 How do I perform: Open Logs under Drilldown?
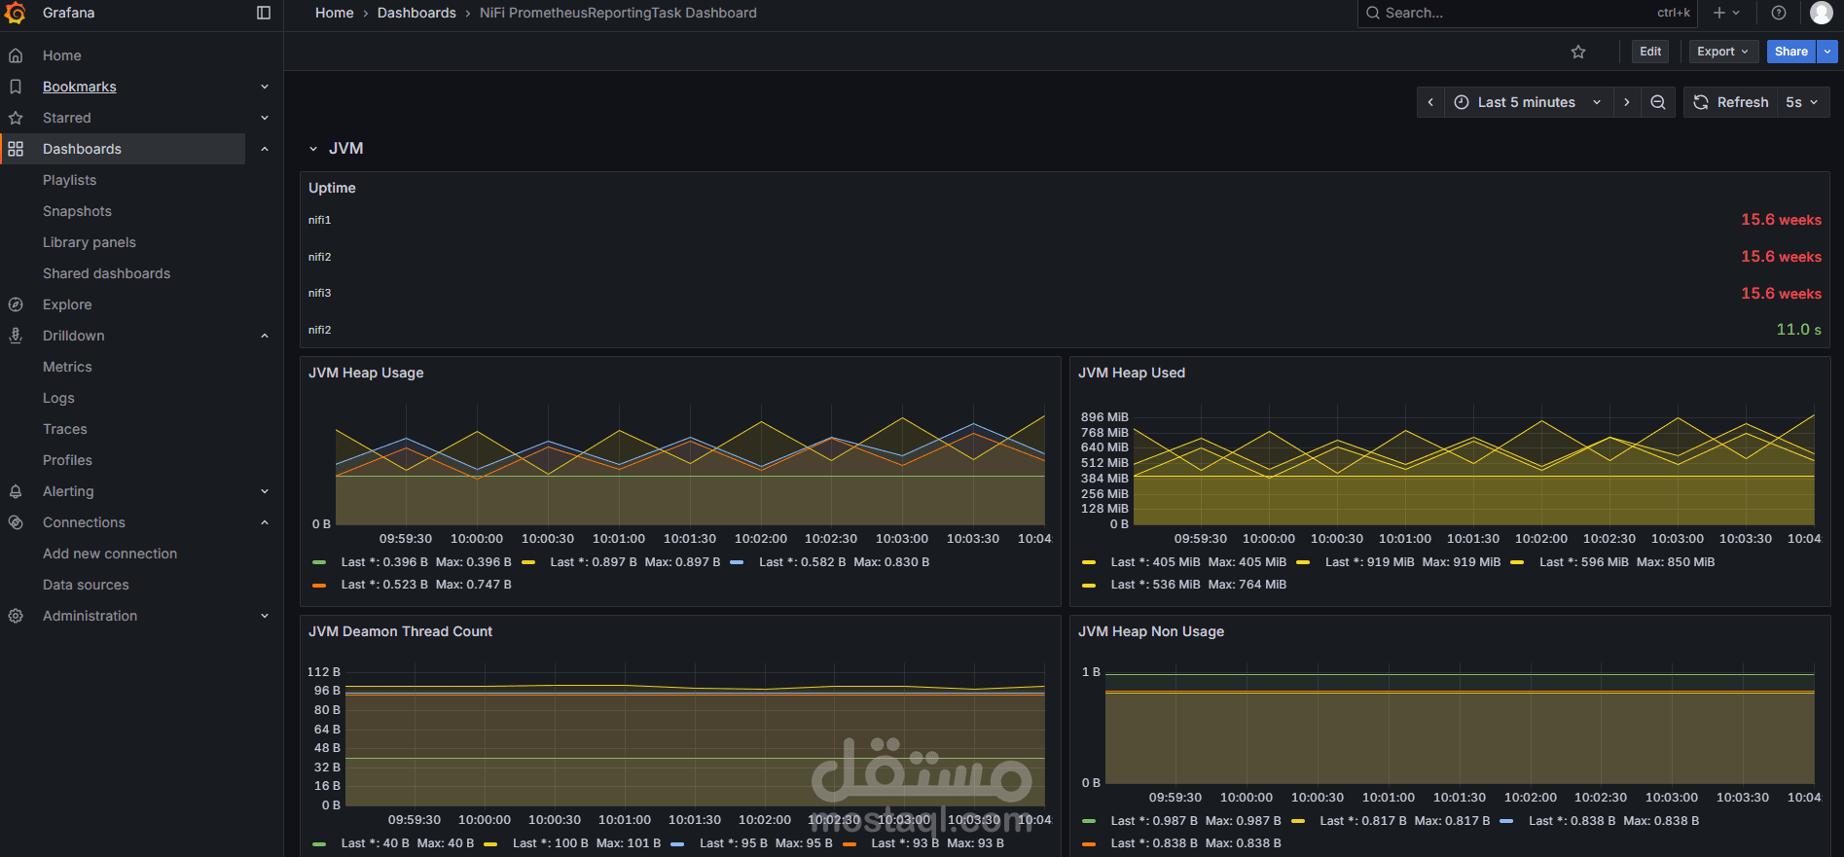[58, 398]
